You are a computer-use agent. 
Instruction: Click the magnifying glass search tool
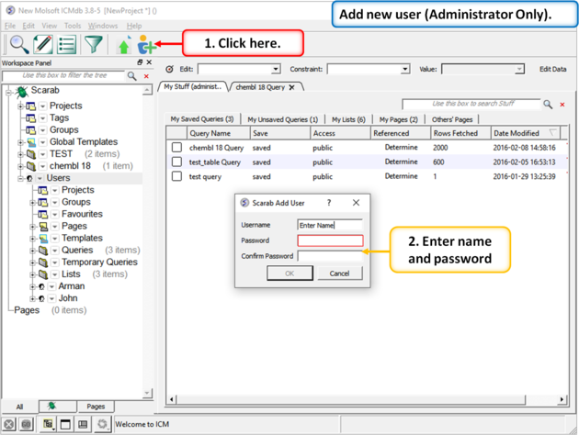pos(18,44)
